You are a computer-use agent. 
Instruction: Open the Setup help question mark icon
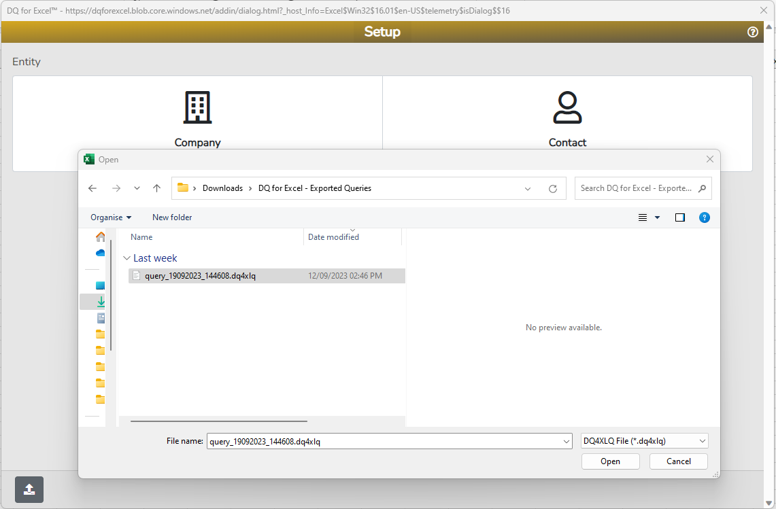pyautogui.click(x=752, y=32)
